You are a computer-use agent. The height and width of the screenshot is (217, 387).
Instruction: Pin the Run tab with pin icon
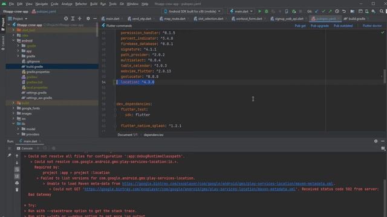coord(10,156)
